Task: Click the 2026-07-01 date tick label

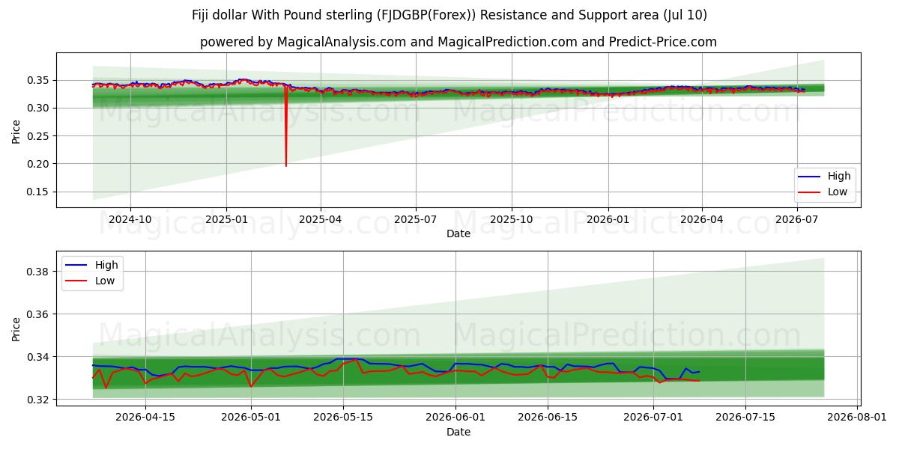Action: coord(653,418)
